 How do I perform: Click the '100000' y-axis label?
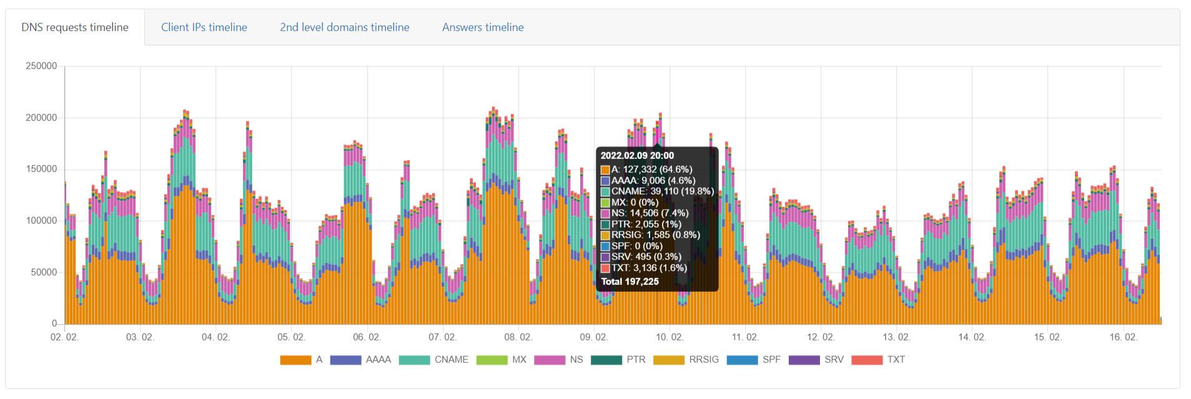pyautogui.click(x=41, y=221)
